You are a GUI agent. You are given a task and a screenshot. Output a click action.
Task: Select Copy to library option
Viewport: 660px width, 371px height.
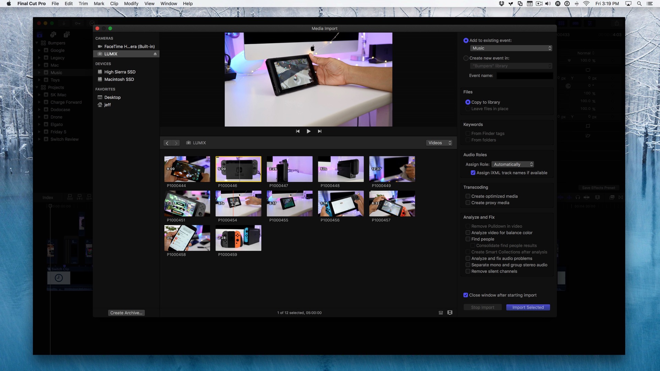[468, 102]
